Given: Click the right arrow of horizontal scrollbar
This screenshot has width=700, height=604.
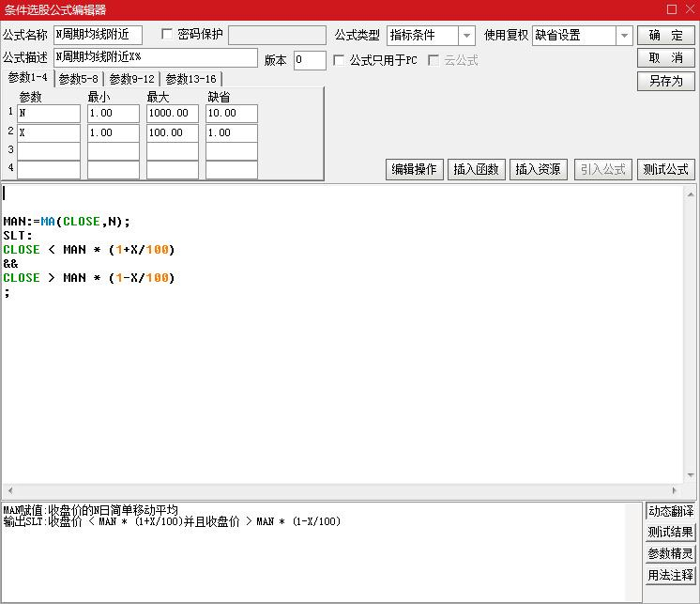Looking at the screenshot, I should point(675,491).
